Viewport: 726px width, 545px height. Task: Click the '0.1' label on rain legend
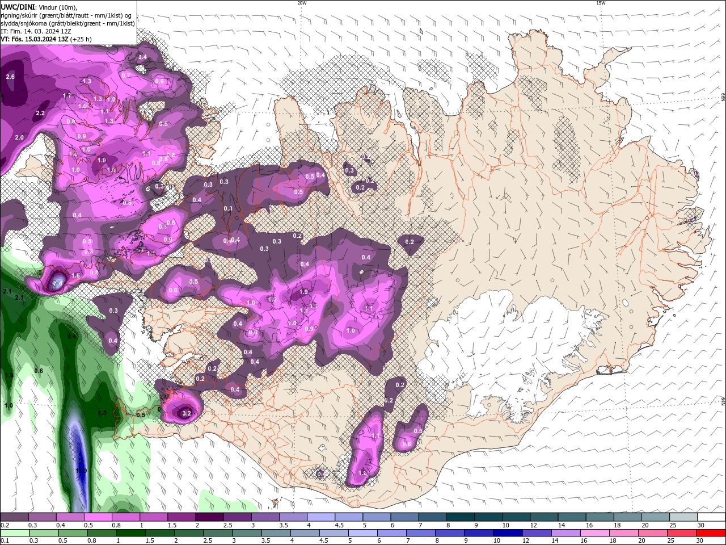[5, 541]
